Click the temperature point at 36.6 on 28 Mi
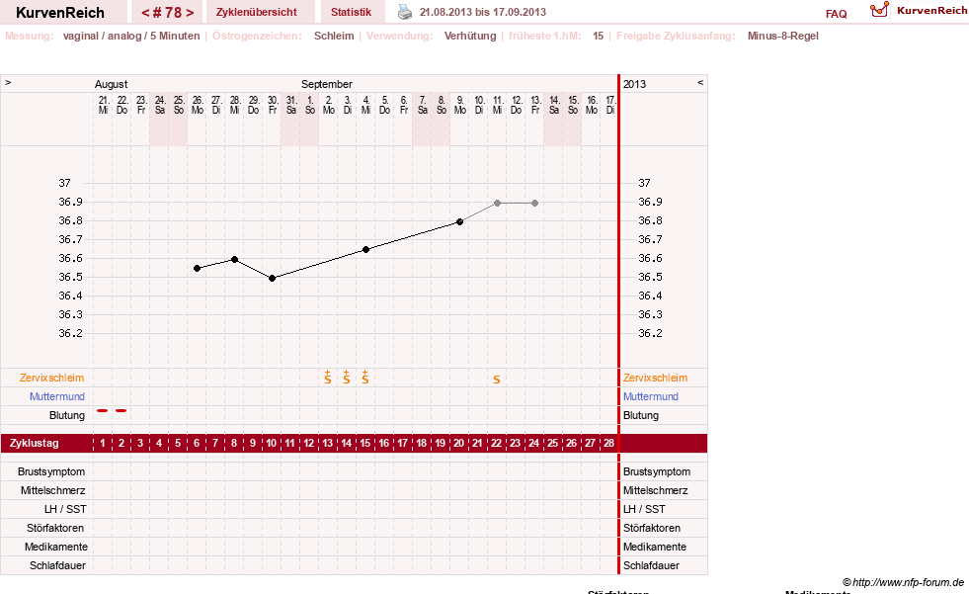969x594 pixels. 235,260
